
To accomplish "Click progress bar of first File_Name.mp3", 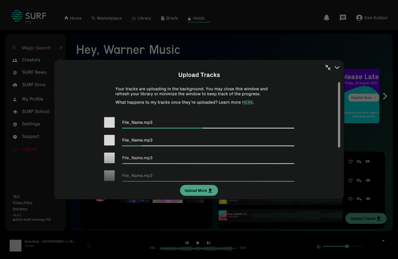I will (208, 128).
